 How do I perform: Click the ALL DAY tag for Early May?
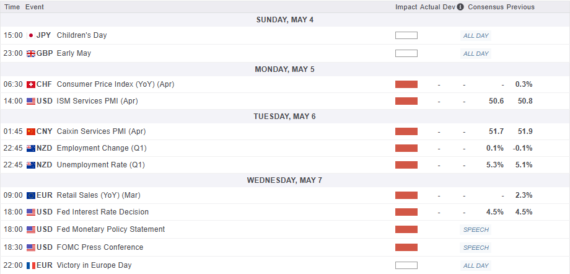coord(476,53)
